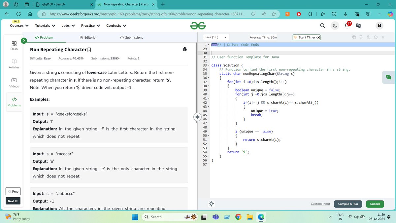
Task: Open the floating chat widget icon
Action: (x=388, y=77)
